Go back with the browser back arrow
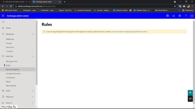 3,6
